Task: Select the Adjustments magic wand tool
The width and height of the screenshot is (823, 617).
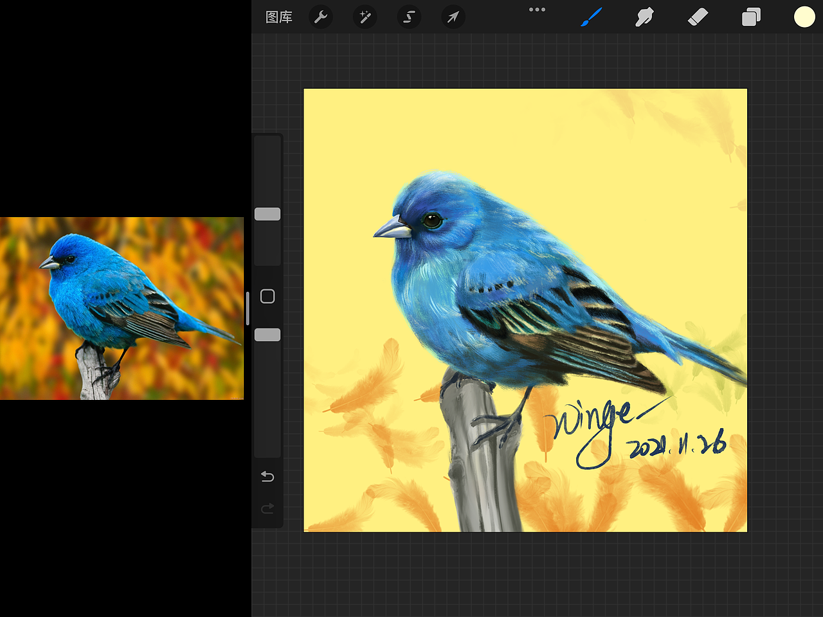Action: click(x=365, y=17)
